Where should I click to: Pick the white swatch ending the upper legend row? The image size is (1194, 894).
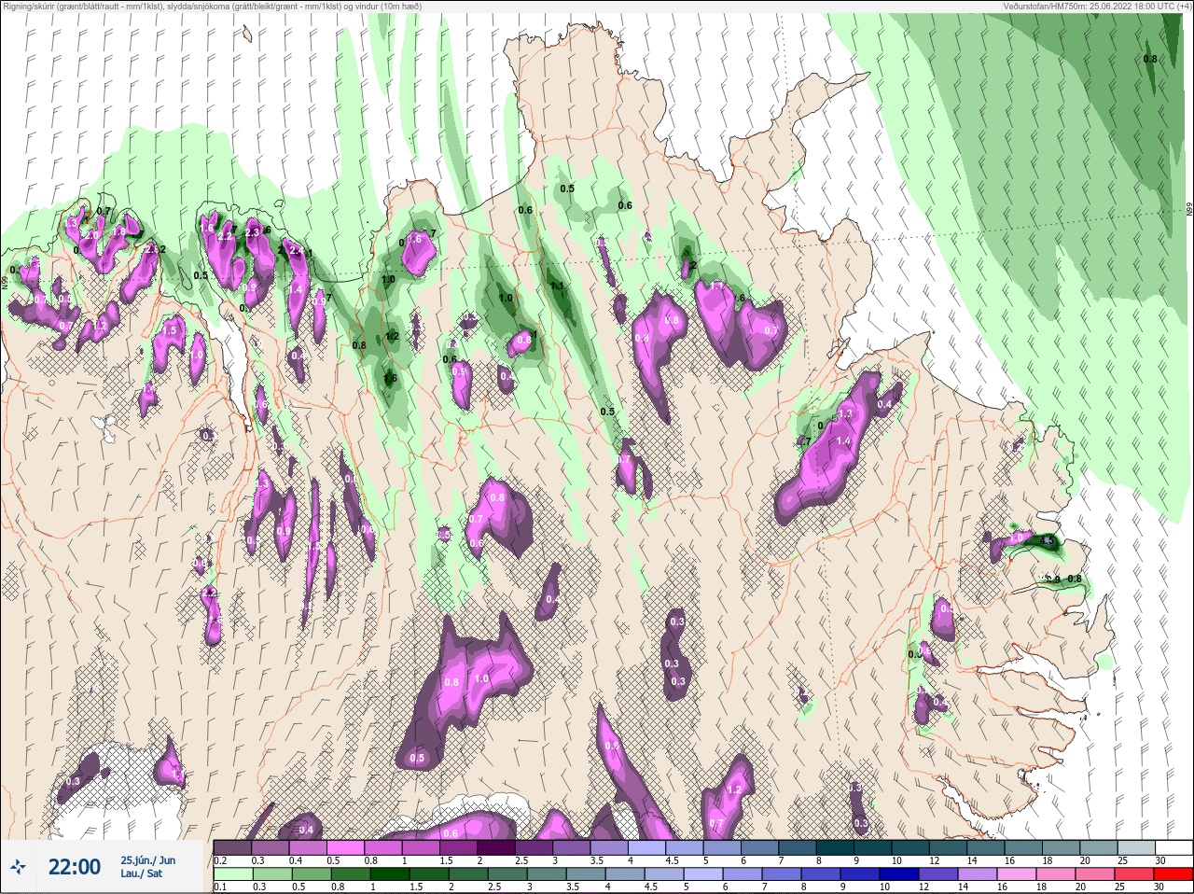(x=1173, y=847)
